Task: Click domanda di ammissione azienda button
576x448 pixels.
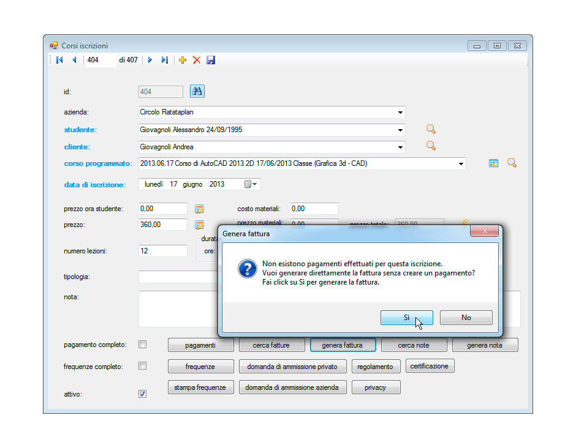Action: [292, 387]
